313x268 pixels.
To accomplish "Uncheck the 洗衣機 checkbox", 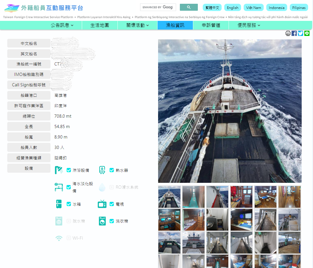I will coord(112,221).
